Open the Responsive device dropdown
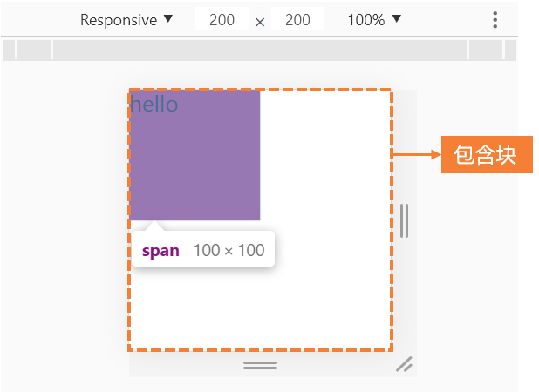 126,19
